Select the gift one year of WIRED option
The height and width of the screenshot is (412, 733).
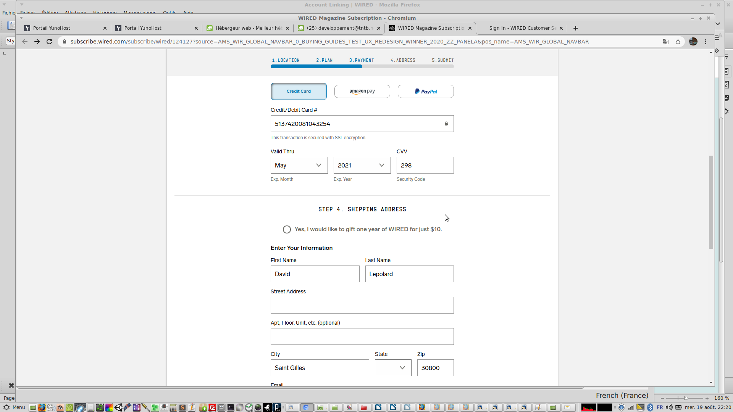point(287,229)
